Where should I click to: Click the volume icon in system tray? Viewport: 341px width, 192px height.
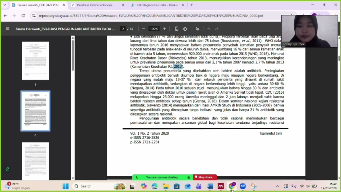[308, 186]
